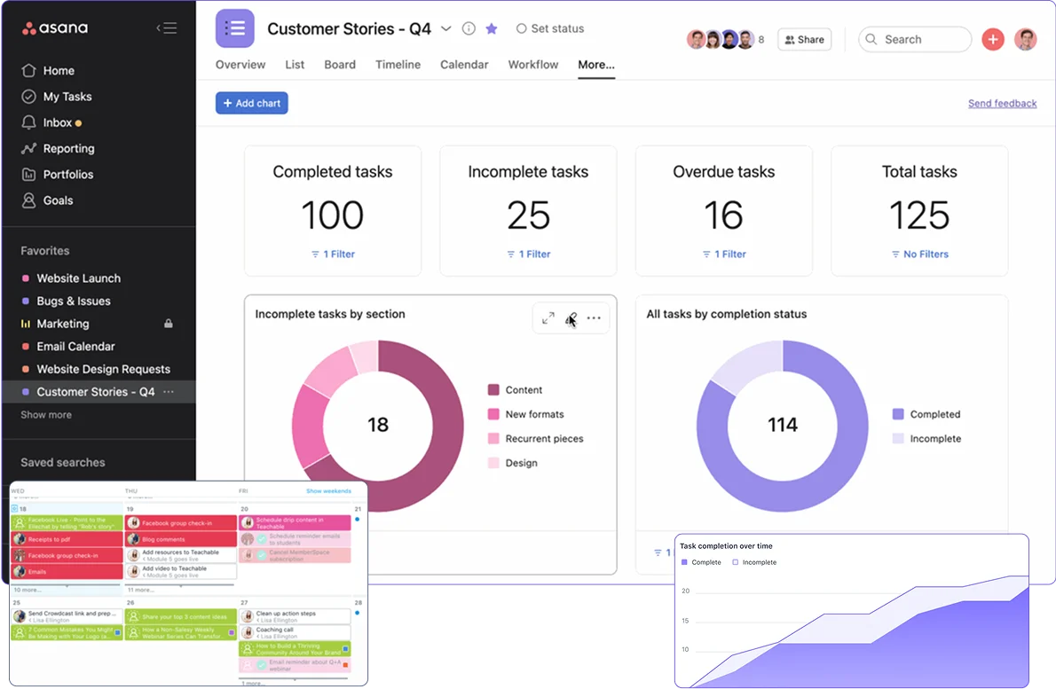Open 1 Filter under Completed tasks

[x=333, y=254]
